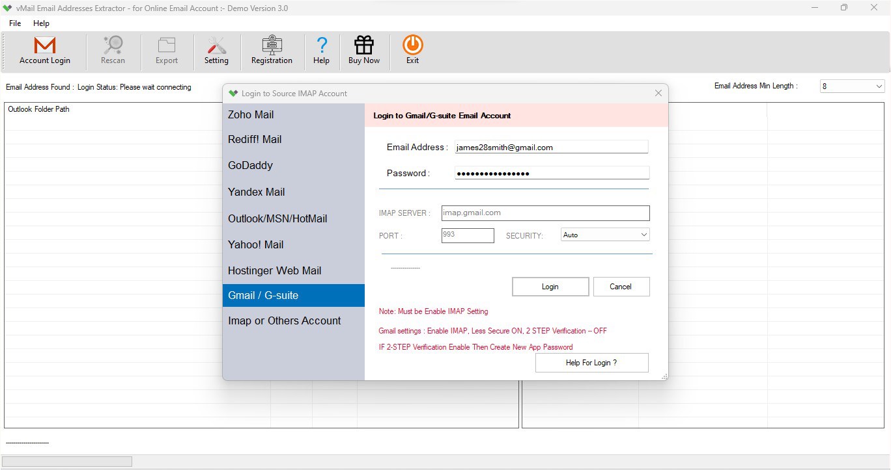Click the Help For Login ? button
Viewport: 891px width, 470px height.
tap(591, 363)
